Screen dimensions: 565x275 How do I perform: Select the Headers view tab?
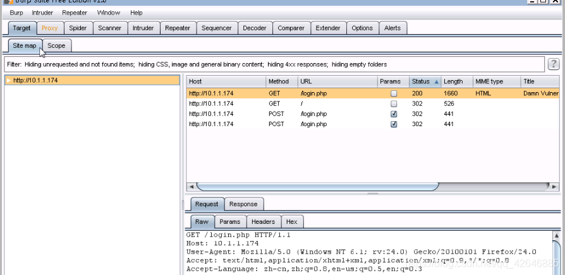[263, 221]
